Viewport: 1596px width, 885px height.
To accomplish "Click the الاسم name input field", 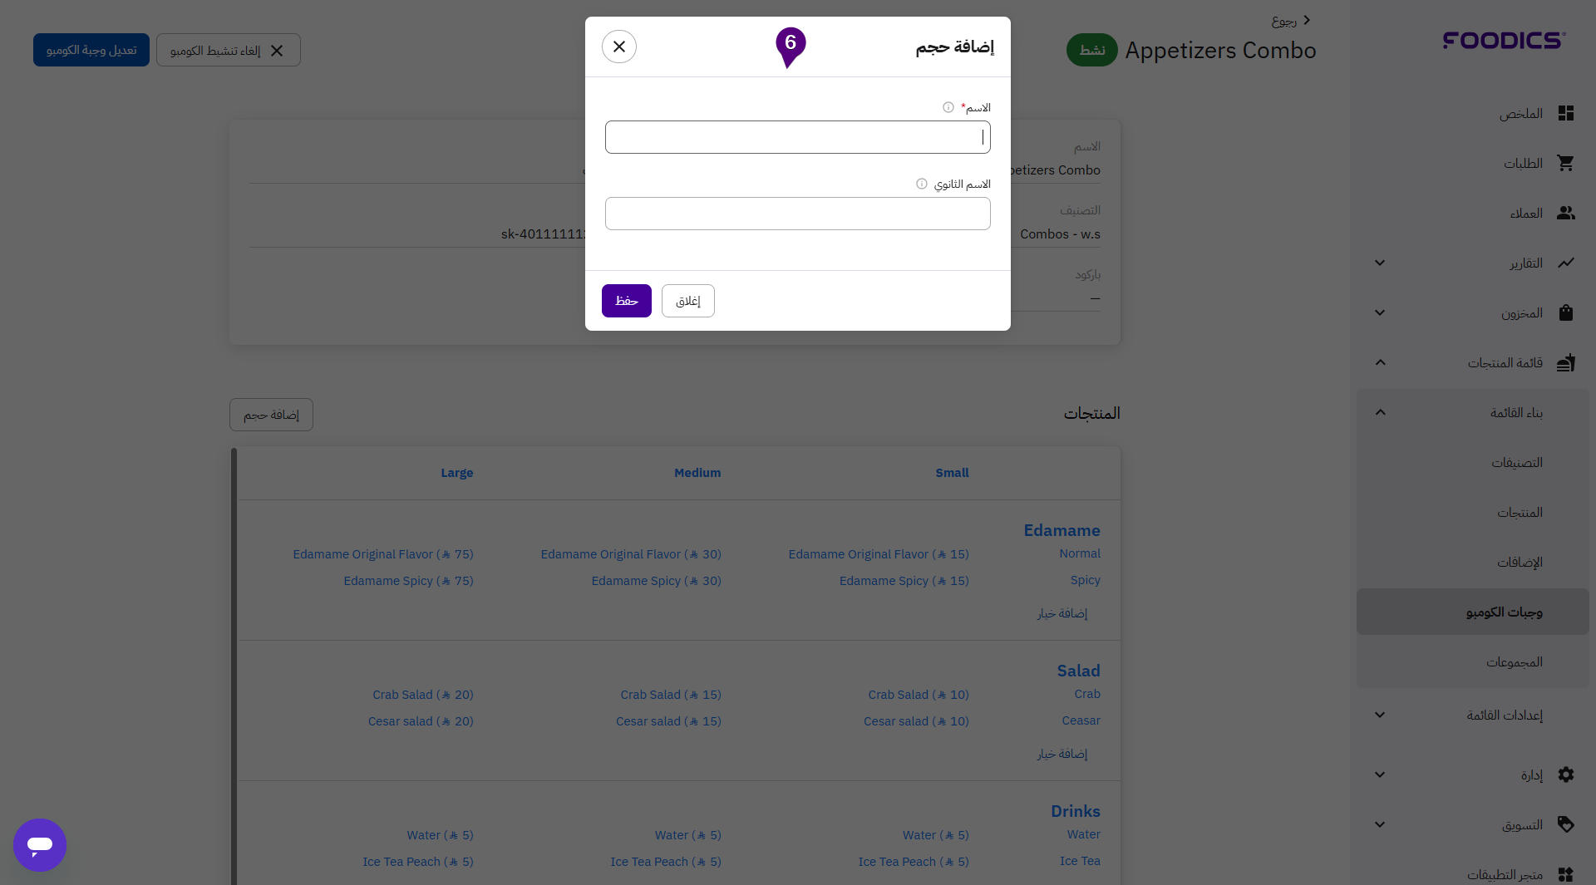I will (797, 137).
